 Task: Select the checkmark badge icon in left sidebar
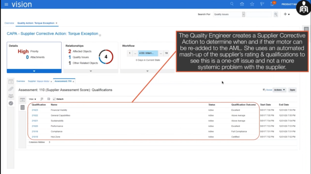pyautogui.click(x=11, y=103)
